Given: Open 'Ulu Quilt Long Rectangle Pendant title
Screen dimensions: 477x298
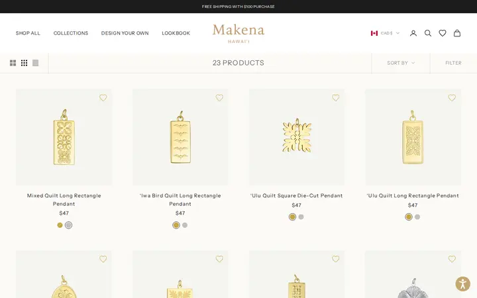Looking at the screenshot, I should (x=413, y=195).
